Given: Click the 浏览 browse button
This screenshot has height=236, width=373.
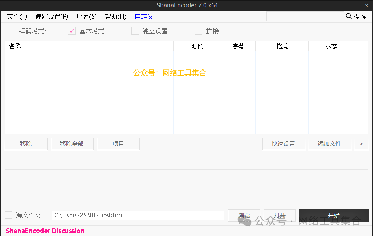Looking at the screenshot, I should pos(244,215).
